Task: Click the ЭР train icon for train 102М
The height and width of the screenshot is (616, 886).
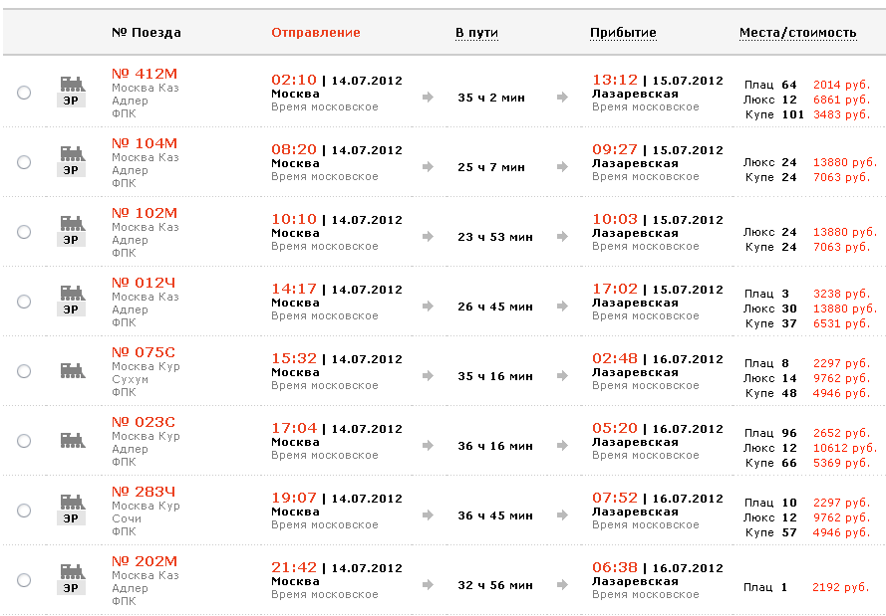Action: (x=72, y=231)
